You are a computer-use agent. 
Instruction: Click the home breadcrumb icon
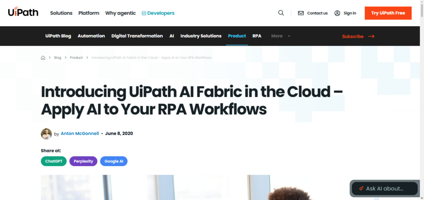[43, 58]
